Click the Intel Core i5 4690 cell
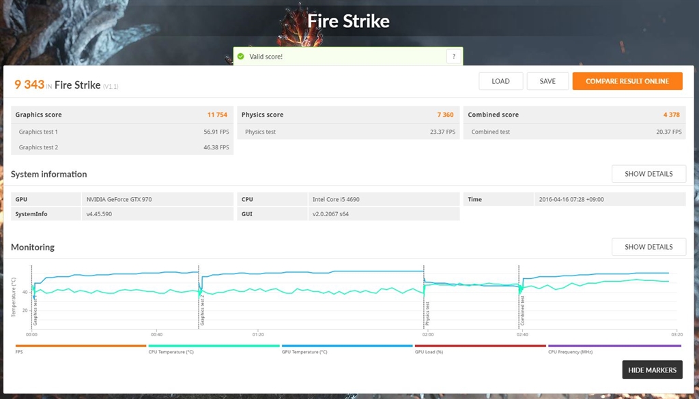This screenshot has height=399, width=699. pyautogui.click(x=384, y=199)
